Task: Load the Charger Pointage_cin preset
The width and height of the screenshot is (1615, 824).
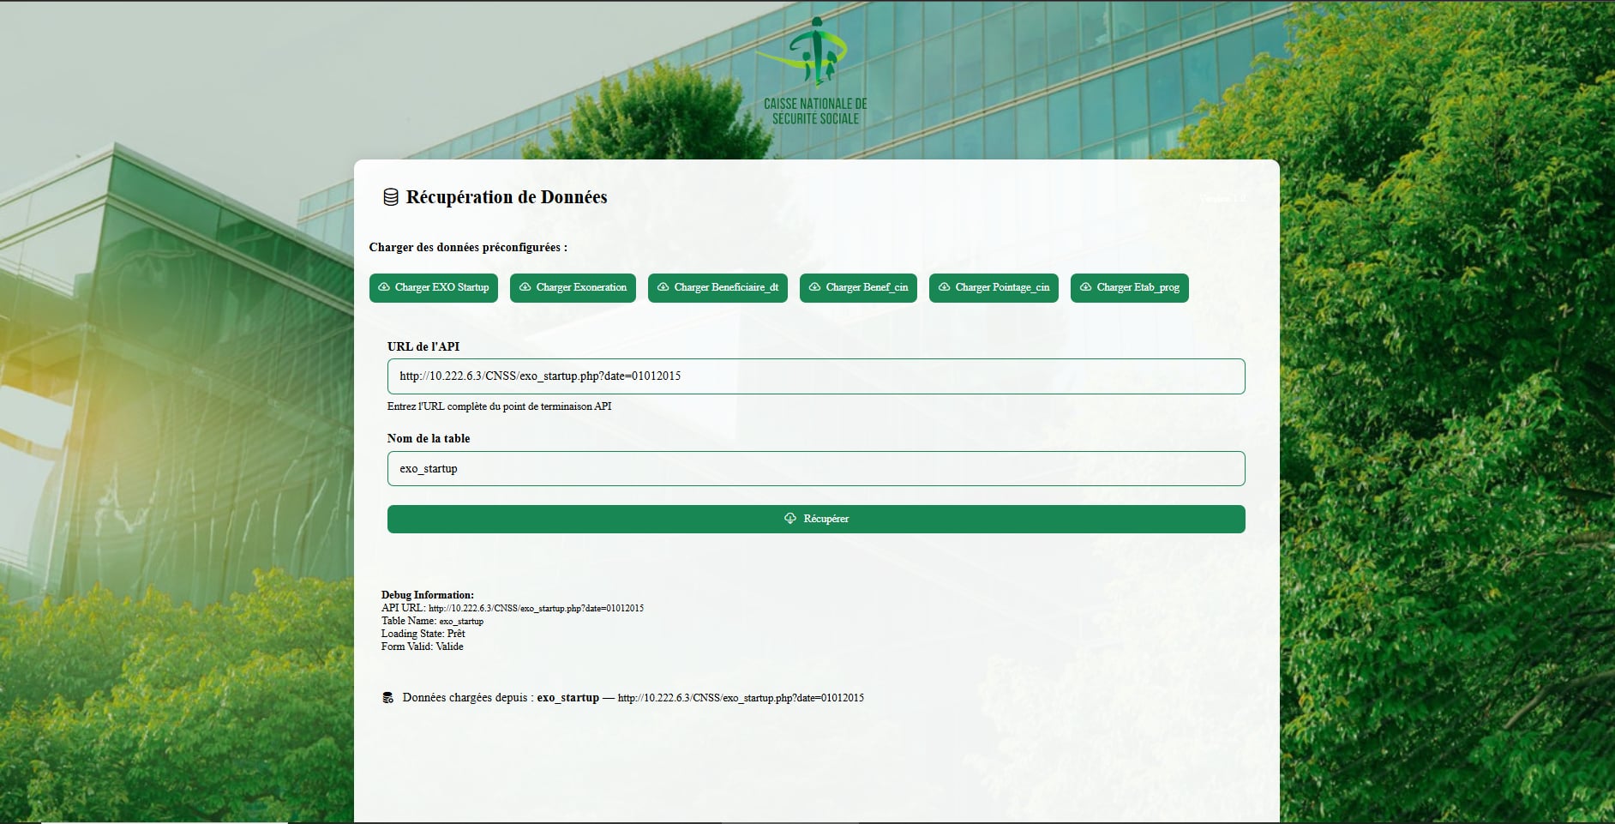Action: click(994, 288)
